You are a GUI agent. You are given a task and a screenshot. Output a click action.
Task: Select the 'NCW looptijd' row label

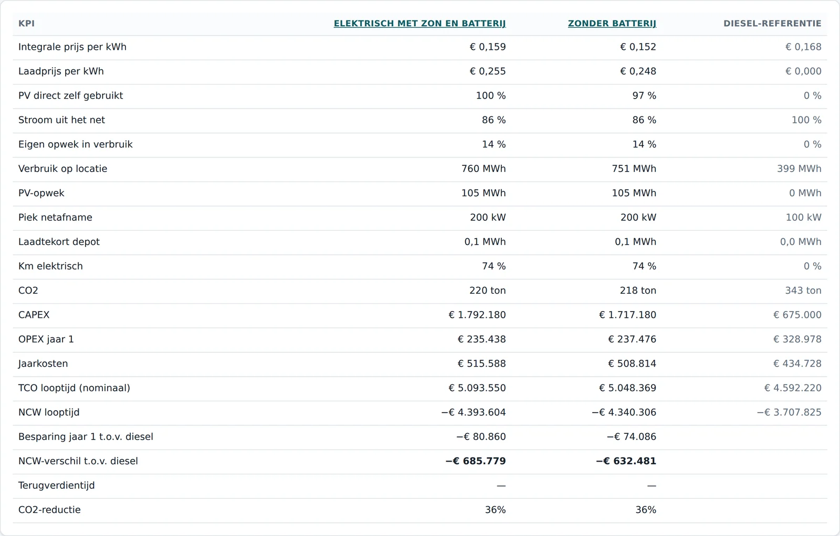coord(49,413)
